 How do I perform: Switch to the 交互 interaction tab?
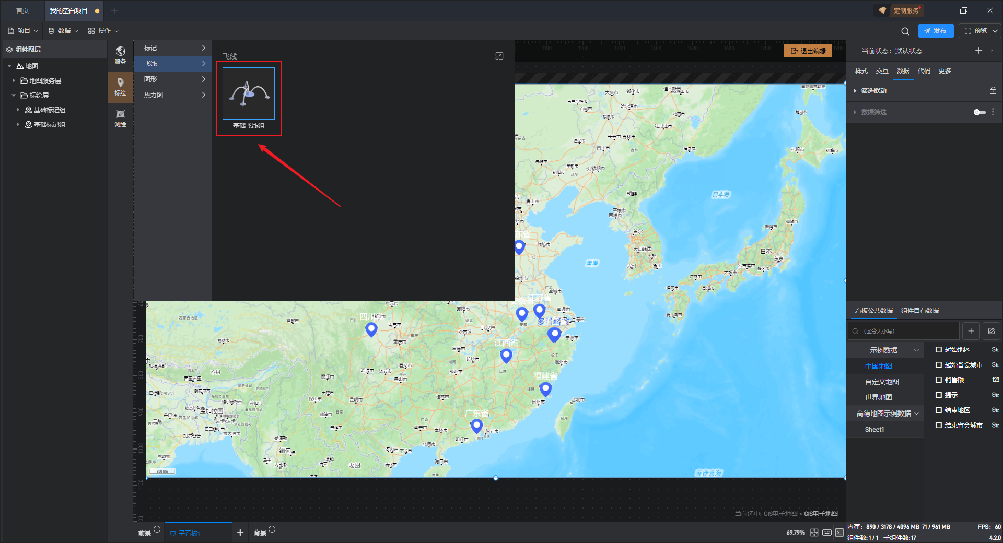click(x=882, y=71)
